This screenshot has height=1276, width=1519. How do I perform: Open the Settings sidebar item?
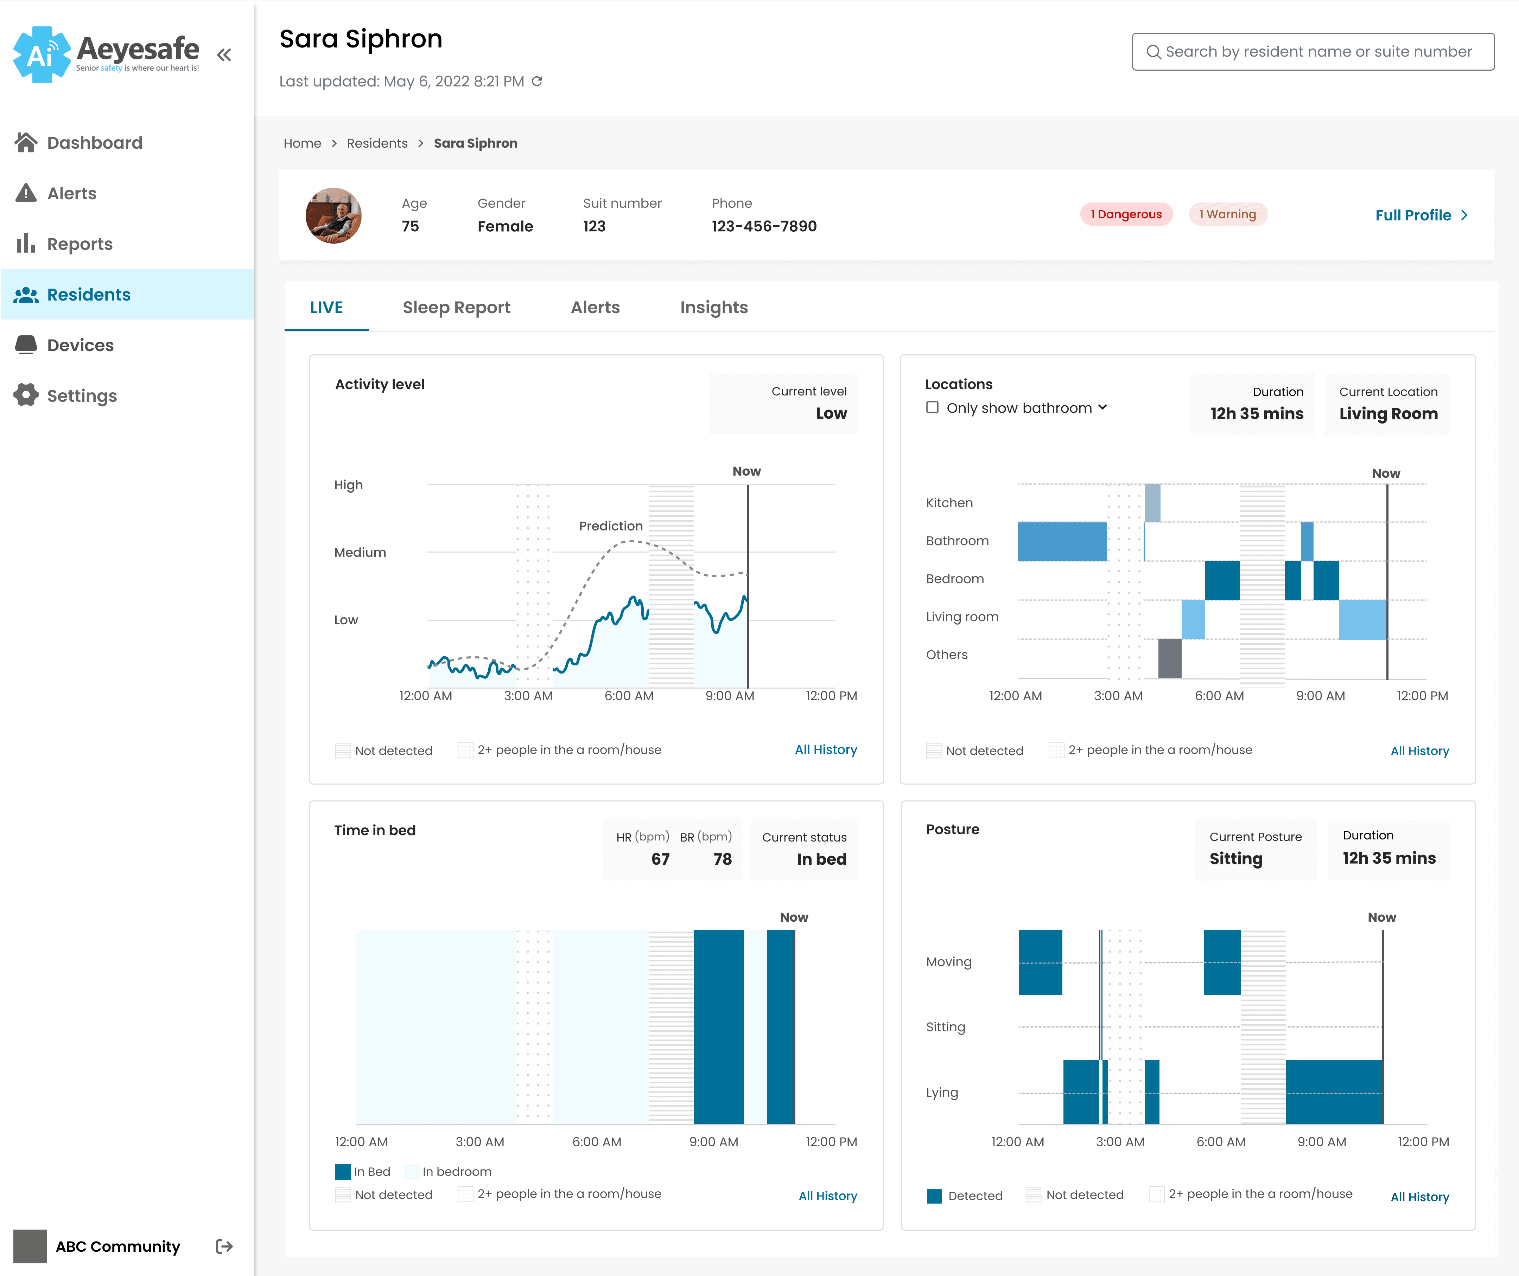click(x=127, y=396)
